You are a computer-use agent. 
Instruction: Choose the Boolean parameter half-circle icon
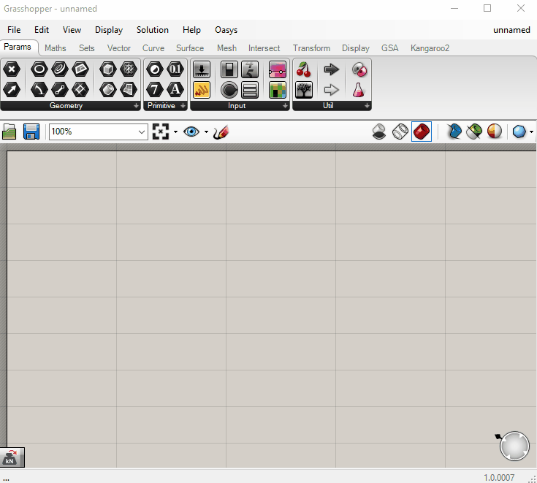click(x=155, y=69)
